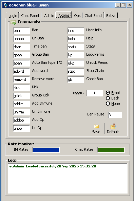Click the Ban Pause value field
The width and height of the screenshot is (134, 201).
tap(115, 115)
